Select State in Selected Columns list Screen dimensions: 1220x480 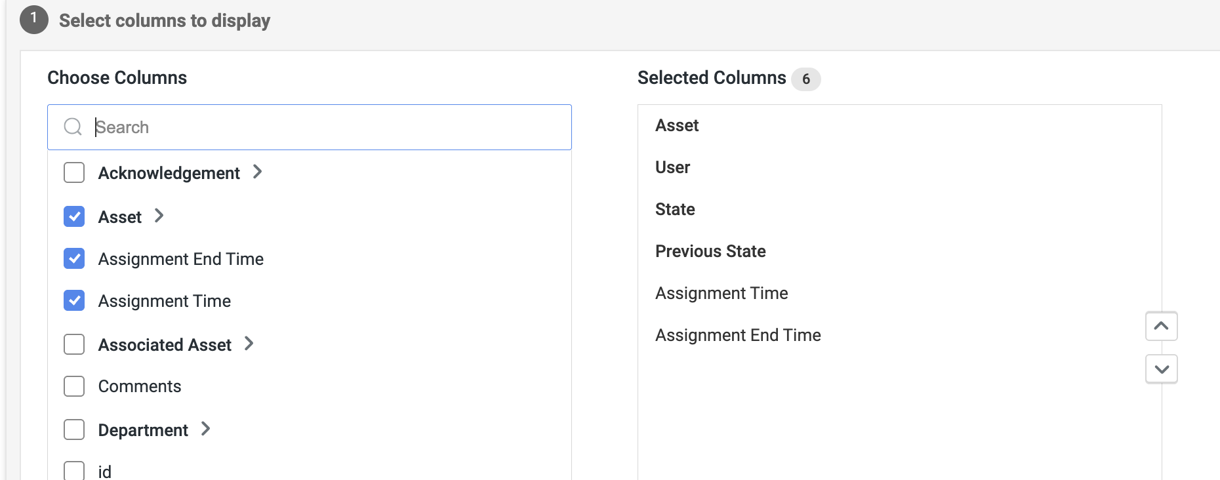[675, 209]
